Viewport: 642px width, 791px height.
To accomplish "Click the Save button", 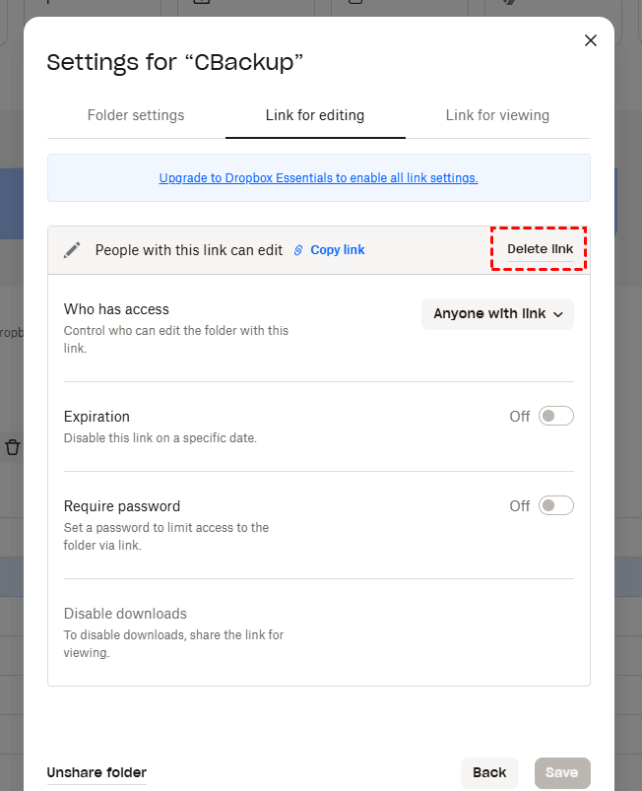I will pyautogui.click(x=562, y=772).
